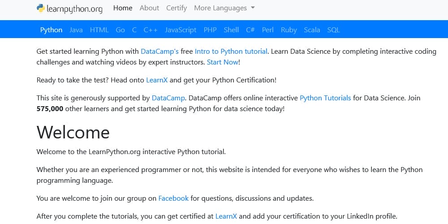Select the Shell tab
The image size is (448, 224).
click(x=231, y=30)
